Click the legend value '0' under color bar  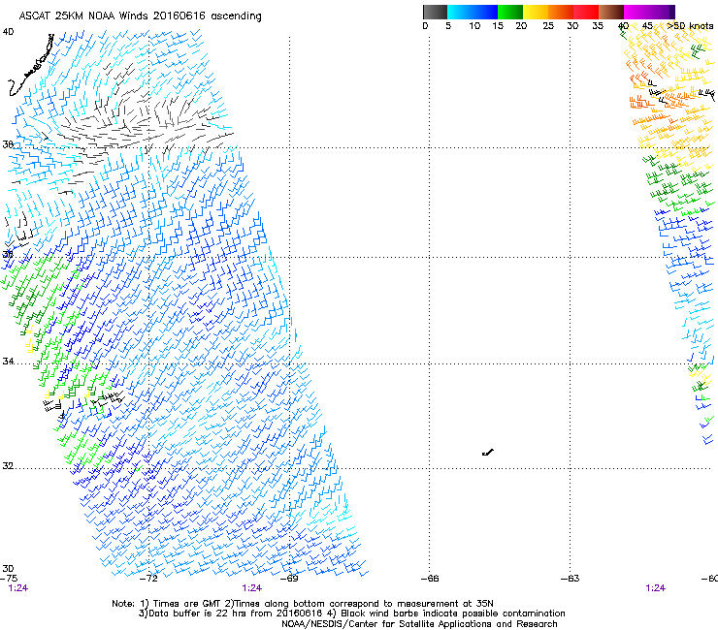pyautogui.click(x=425, y=26)
